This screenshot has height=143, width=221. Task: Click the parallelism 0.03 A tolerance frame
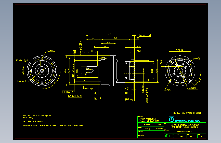[x=145, y=35]
